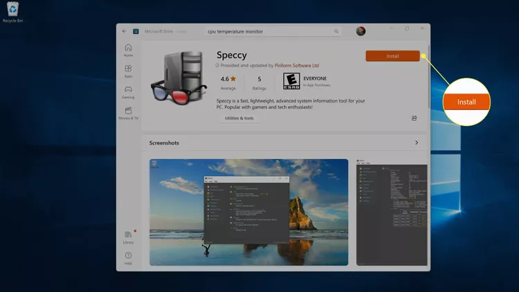
Task: Close the Microsoft Store window
Action: tap(422, 28)
